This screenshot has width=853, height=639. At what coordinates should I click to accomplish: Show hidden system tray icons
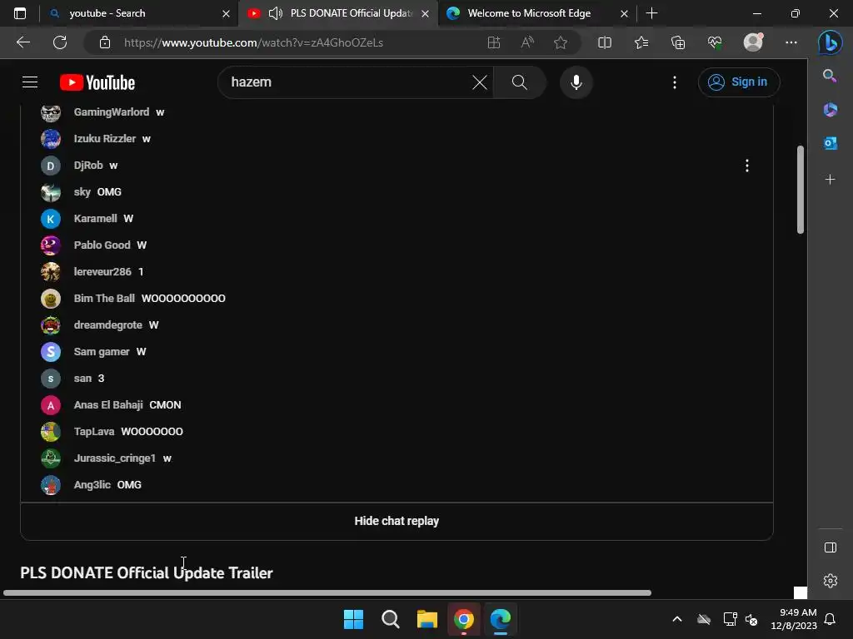tap(676, 619)
